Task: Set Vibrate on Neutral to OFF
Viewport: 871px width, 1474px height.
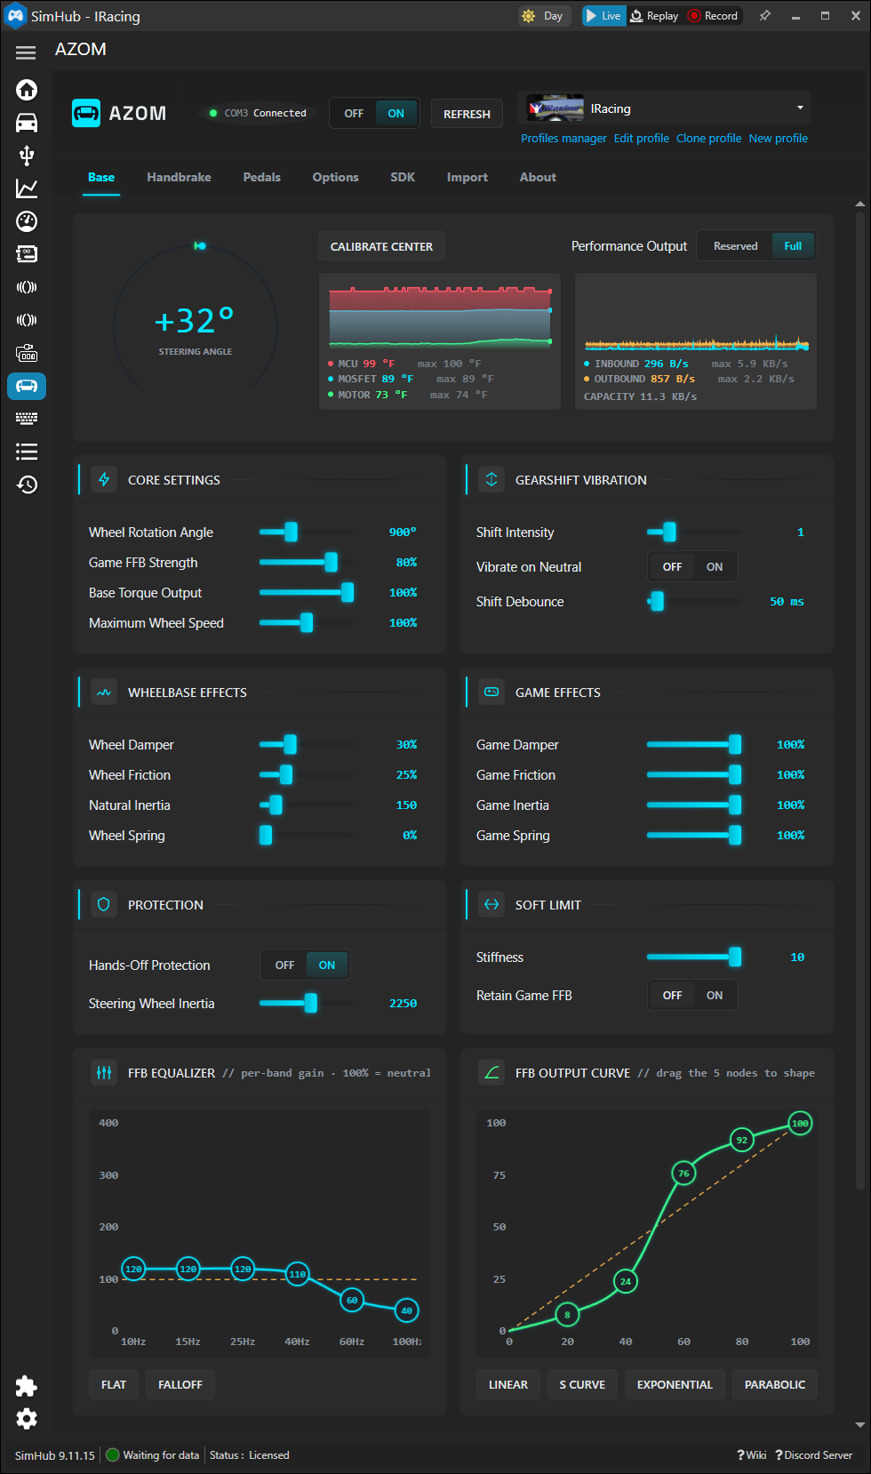Action: 672,566
